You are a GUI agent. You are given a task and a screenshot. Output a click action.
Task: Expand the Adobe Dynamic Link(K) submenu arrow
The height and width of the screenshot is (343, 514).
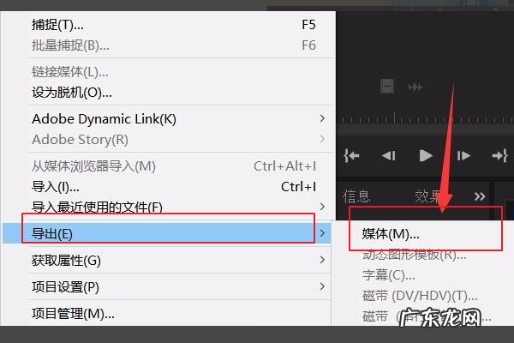pyautogui.click(x=322, y=118)
